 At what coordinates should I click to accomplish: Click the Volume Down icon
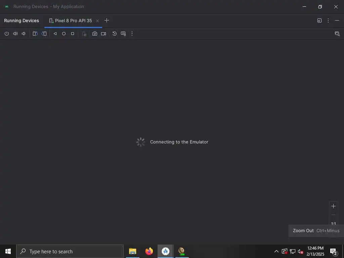[x=24, y=34]
